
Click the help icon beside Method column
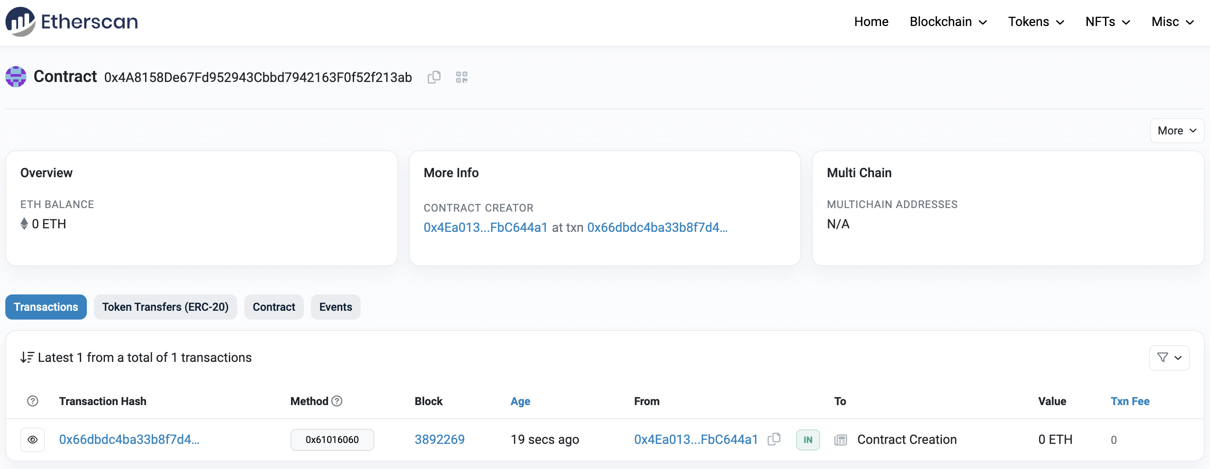pyautogui.click(x=337, y=401)
